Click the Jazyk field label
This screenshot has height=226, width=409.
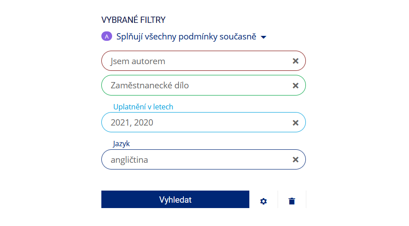pyautogui.click(x=121, y=143)
